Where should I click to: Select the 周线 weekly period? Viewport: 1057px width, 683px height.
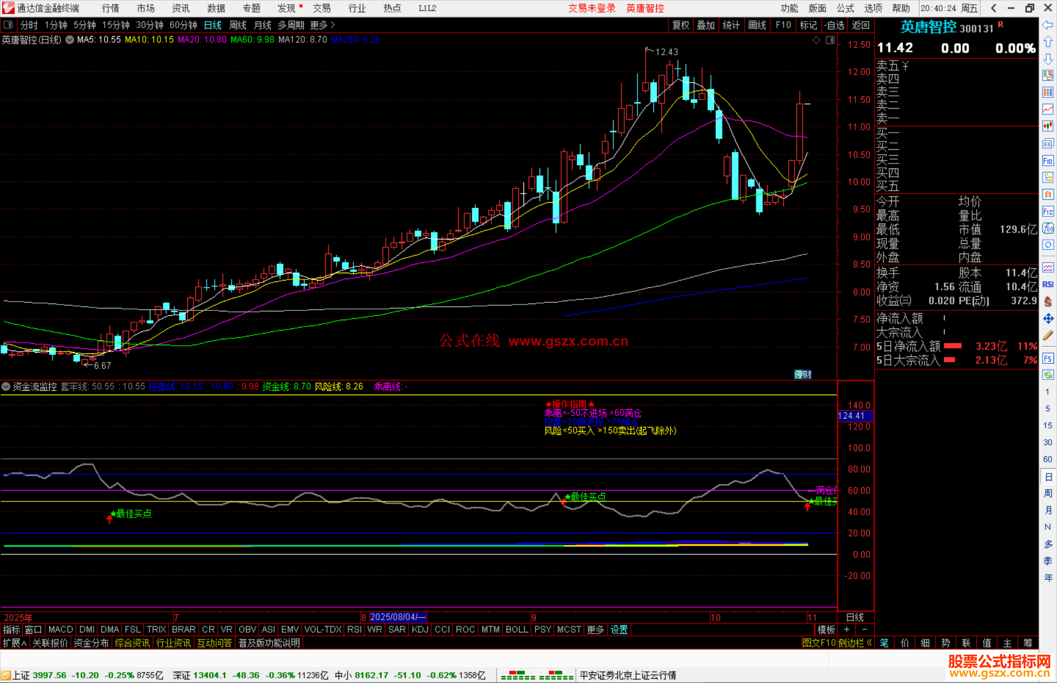coord(238,25)
